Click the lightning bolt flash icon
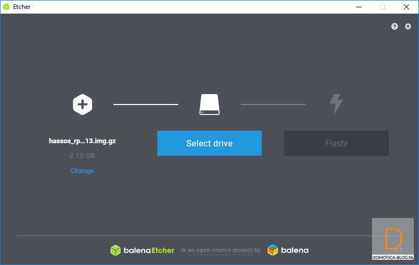Image resolution: width=419 pixels, height=265 pixels. 336,104
